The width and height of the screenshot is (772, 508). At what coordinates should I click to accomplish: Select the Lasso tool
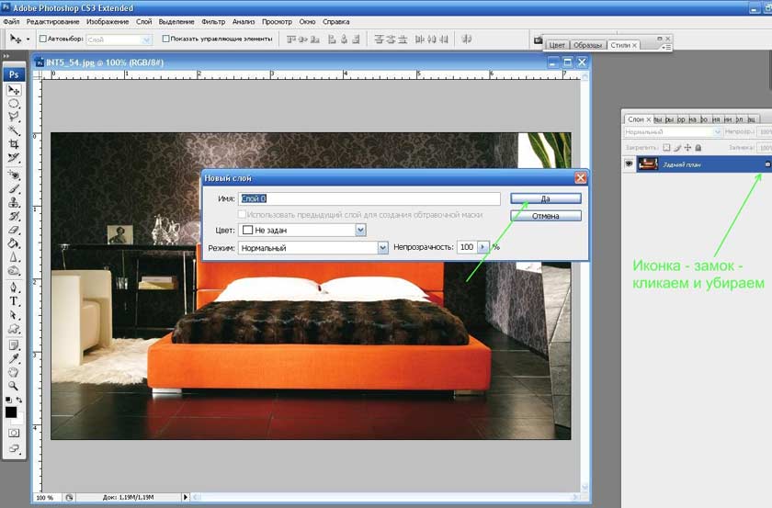[x=14, y=117]
